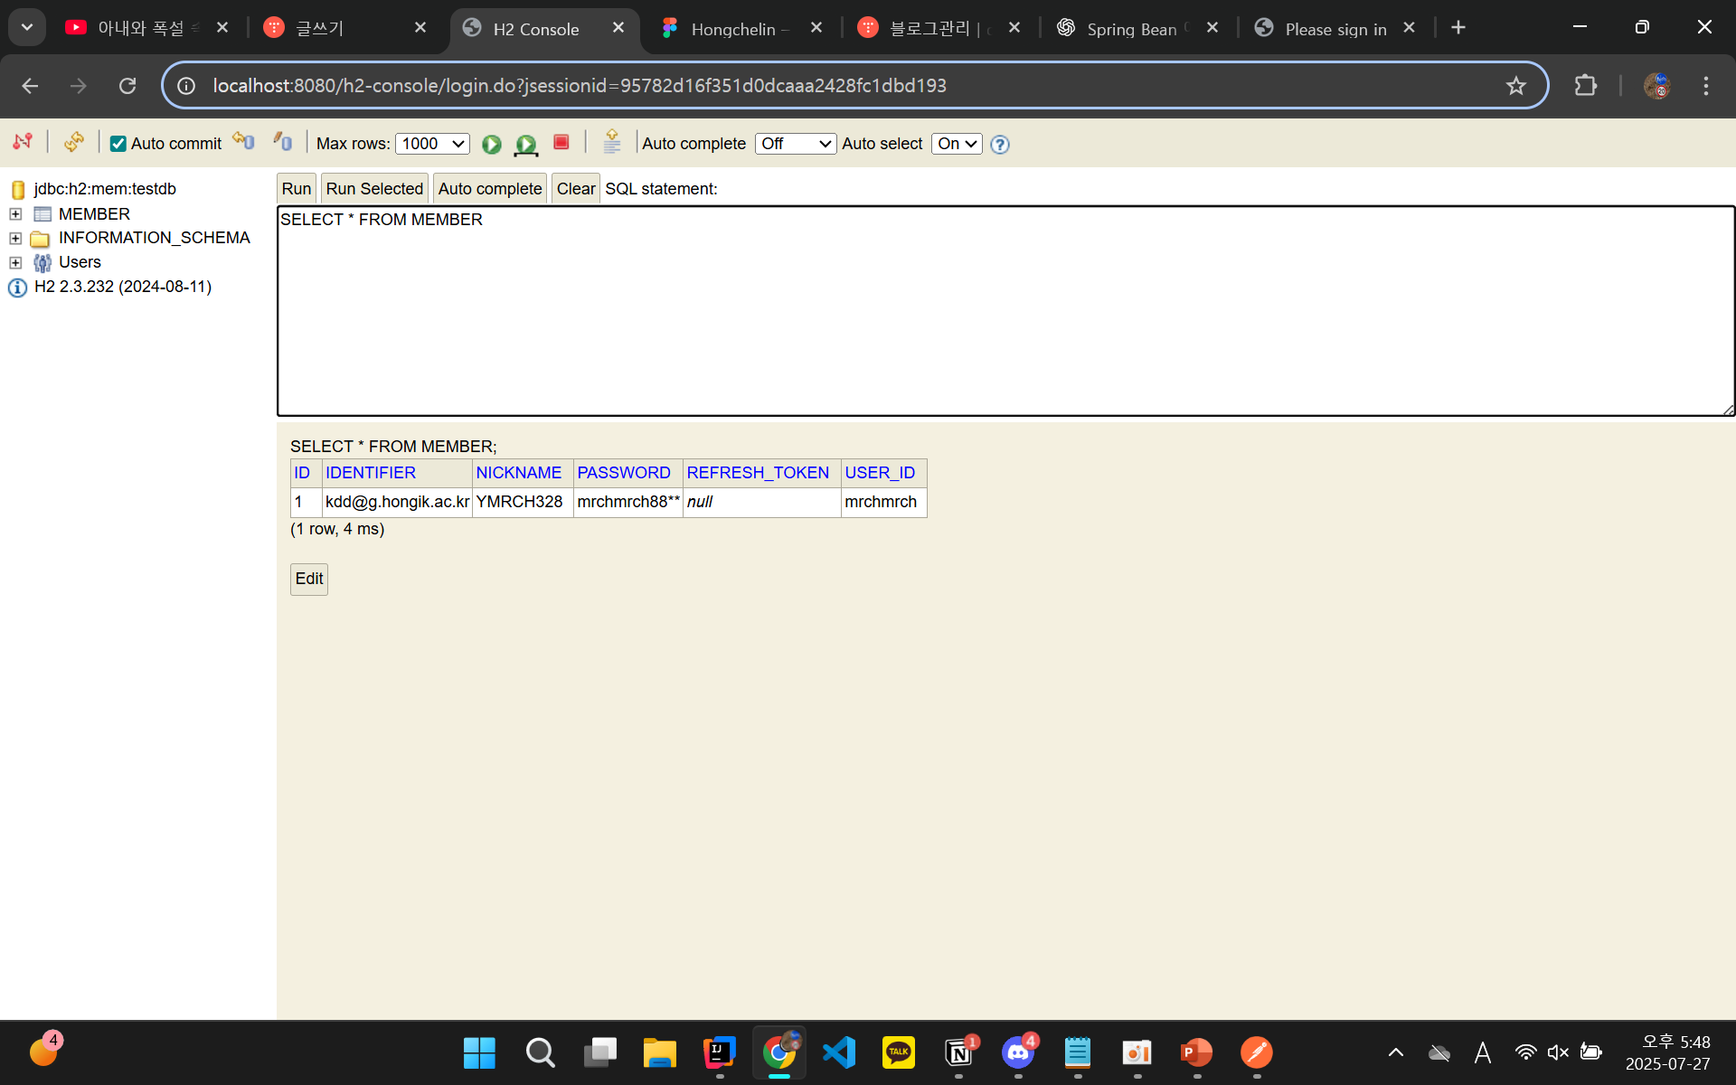The width and height of the screenshot is (1736, 1085).
Task: Open the Auto select On dropdown
Action: [956, 144]
